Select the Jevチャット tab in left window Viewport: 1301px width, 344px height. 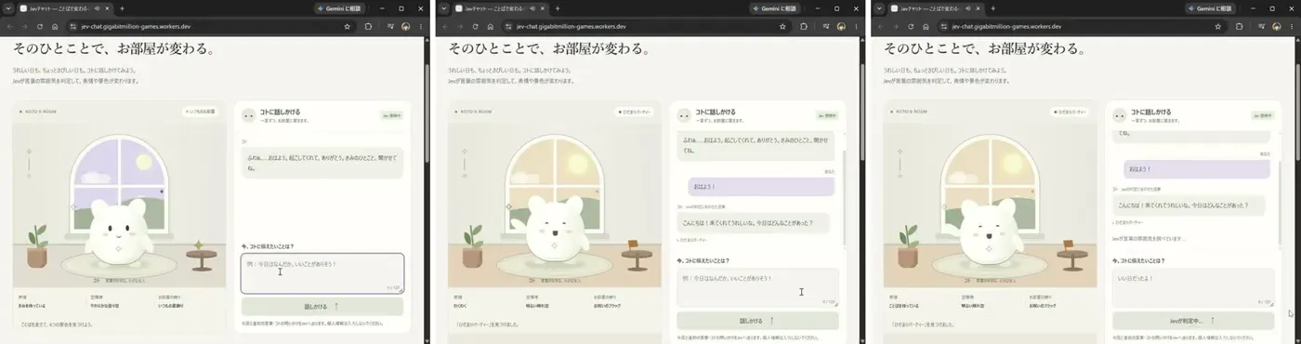pyautogui.click(x=60, y=8)
